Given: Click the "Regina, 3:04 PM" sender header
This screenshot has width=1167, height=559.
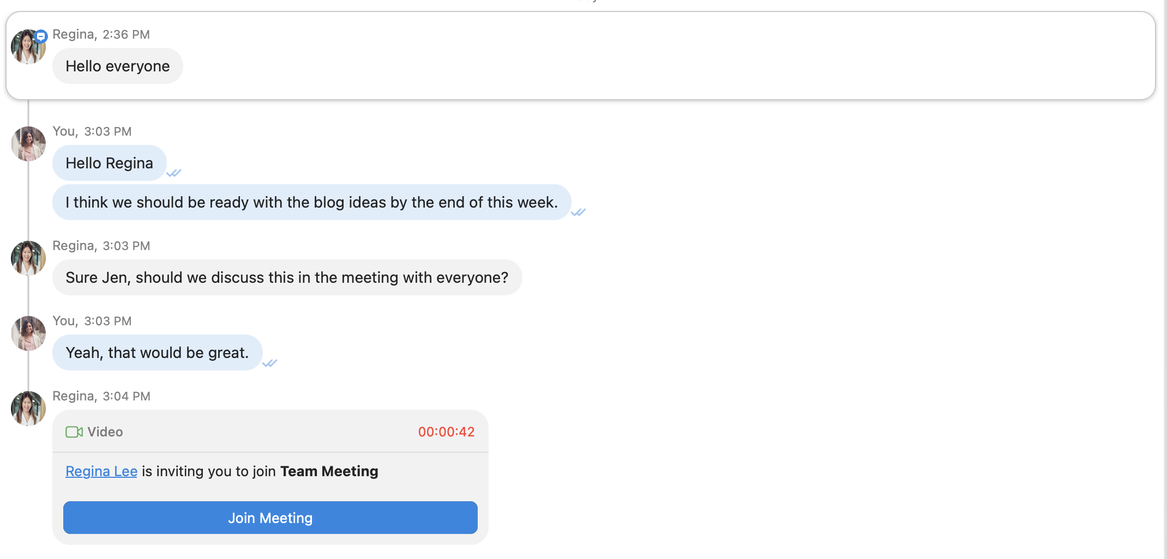Looking at the screenshot, I should [101, 396].
